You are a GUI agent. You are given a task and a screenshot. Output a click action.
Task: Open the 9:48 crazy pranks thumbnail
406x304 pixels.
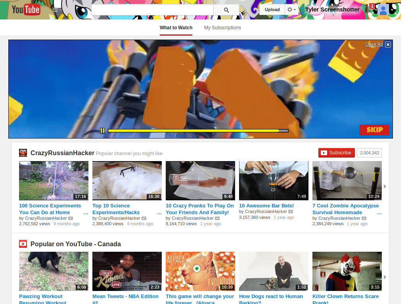(x=200, y=180)
